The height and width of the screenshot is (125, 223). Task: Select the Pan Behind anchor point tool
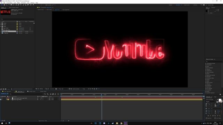[x=14, y=5]
